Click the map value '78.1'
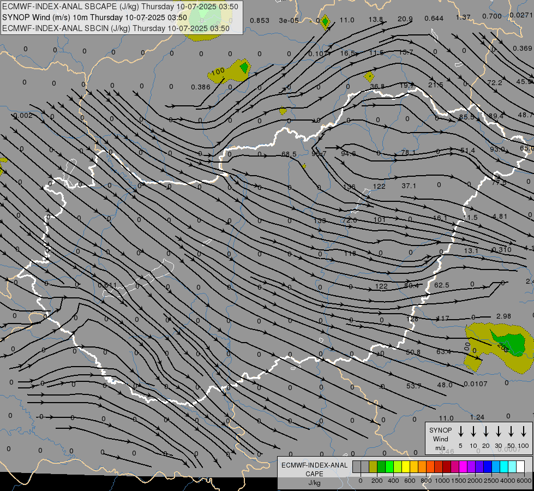This screenshot has height=491, width=534. (x=408, y=152)
